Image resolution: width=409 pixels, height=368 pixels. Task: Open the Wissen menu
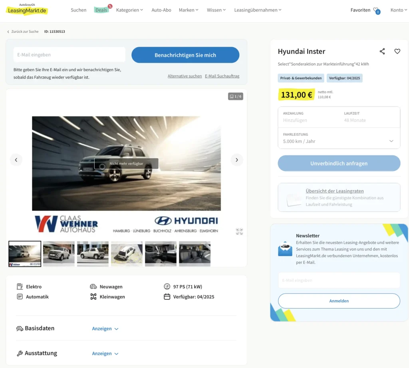point(216,10)
